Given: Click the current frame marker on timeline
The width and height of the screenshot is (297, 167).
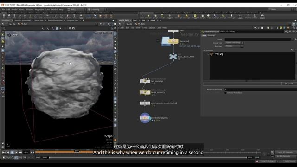Looking at the screenshot, I should (77, 151).
